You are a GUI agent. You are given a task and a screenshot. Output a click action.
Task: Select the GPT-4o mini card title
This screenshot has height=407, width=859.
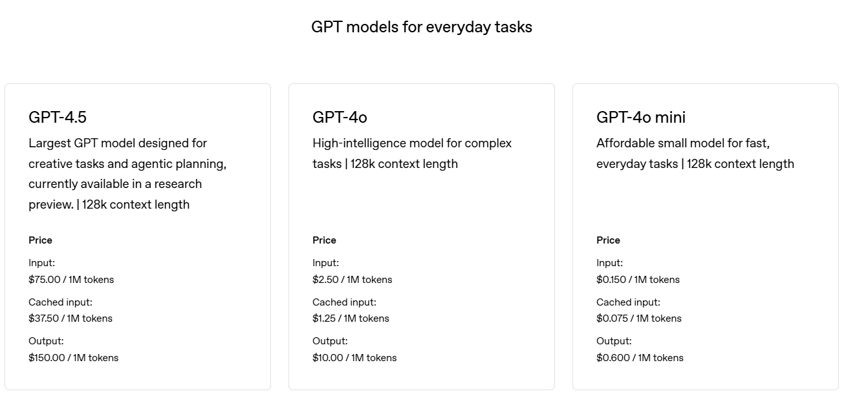pyautogui.click(x=641, y=117)
